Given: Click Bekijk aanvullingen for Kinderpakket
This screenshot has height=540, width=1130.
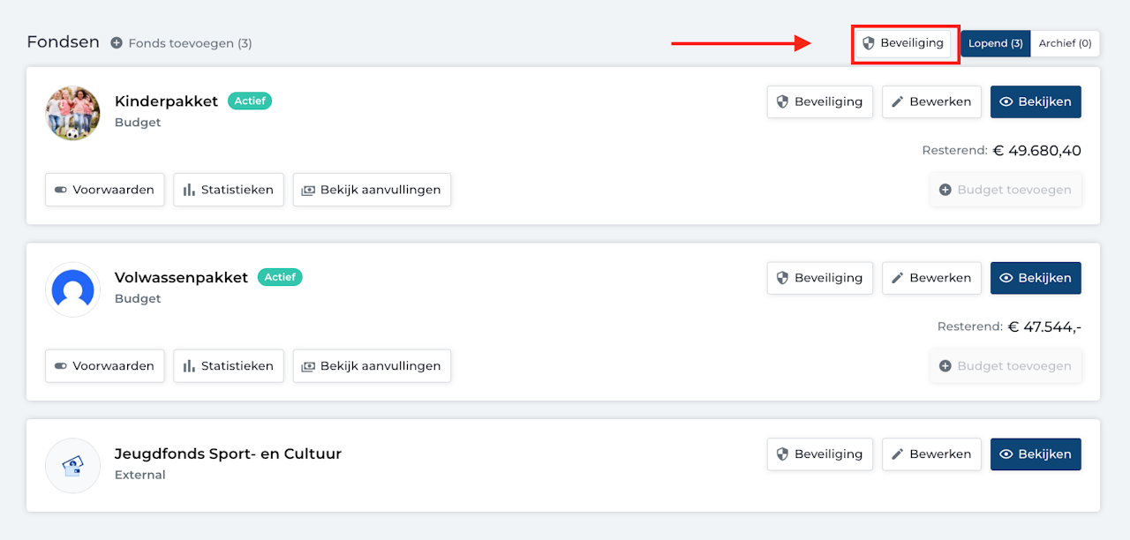Looking at the screenshot, I should click(x=372, y=190).
